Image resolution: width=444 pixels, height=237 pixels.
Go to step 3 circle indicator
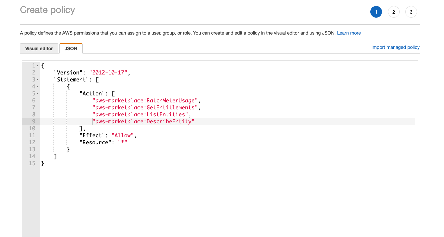point(411,12)
